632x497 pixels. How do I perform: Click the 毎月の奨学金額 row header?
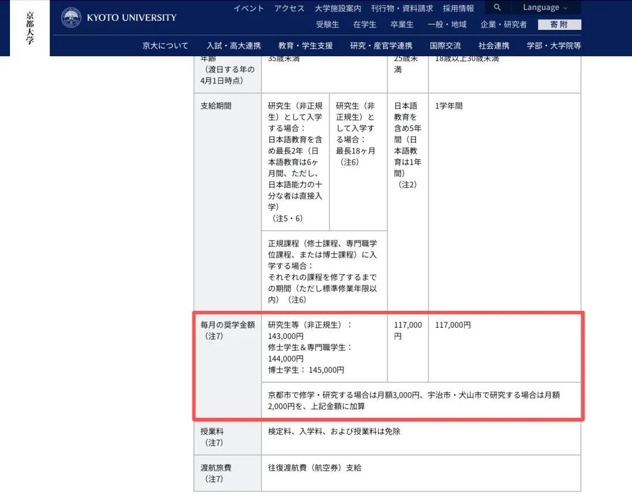(x=228, y=366)
